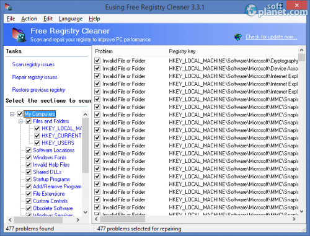
Task: Click the results list horizontal scrollbar thumb
Action: [x=122, y=219]
